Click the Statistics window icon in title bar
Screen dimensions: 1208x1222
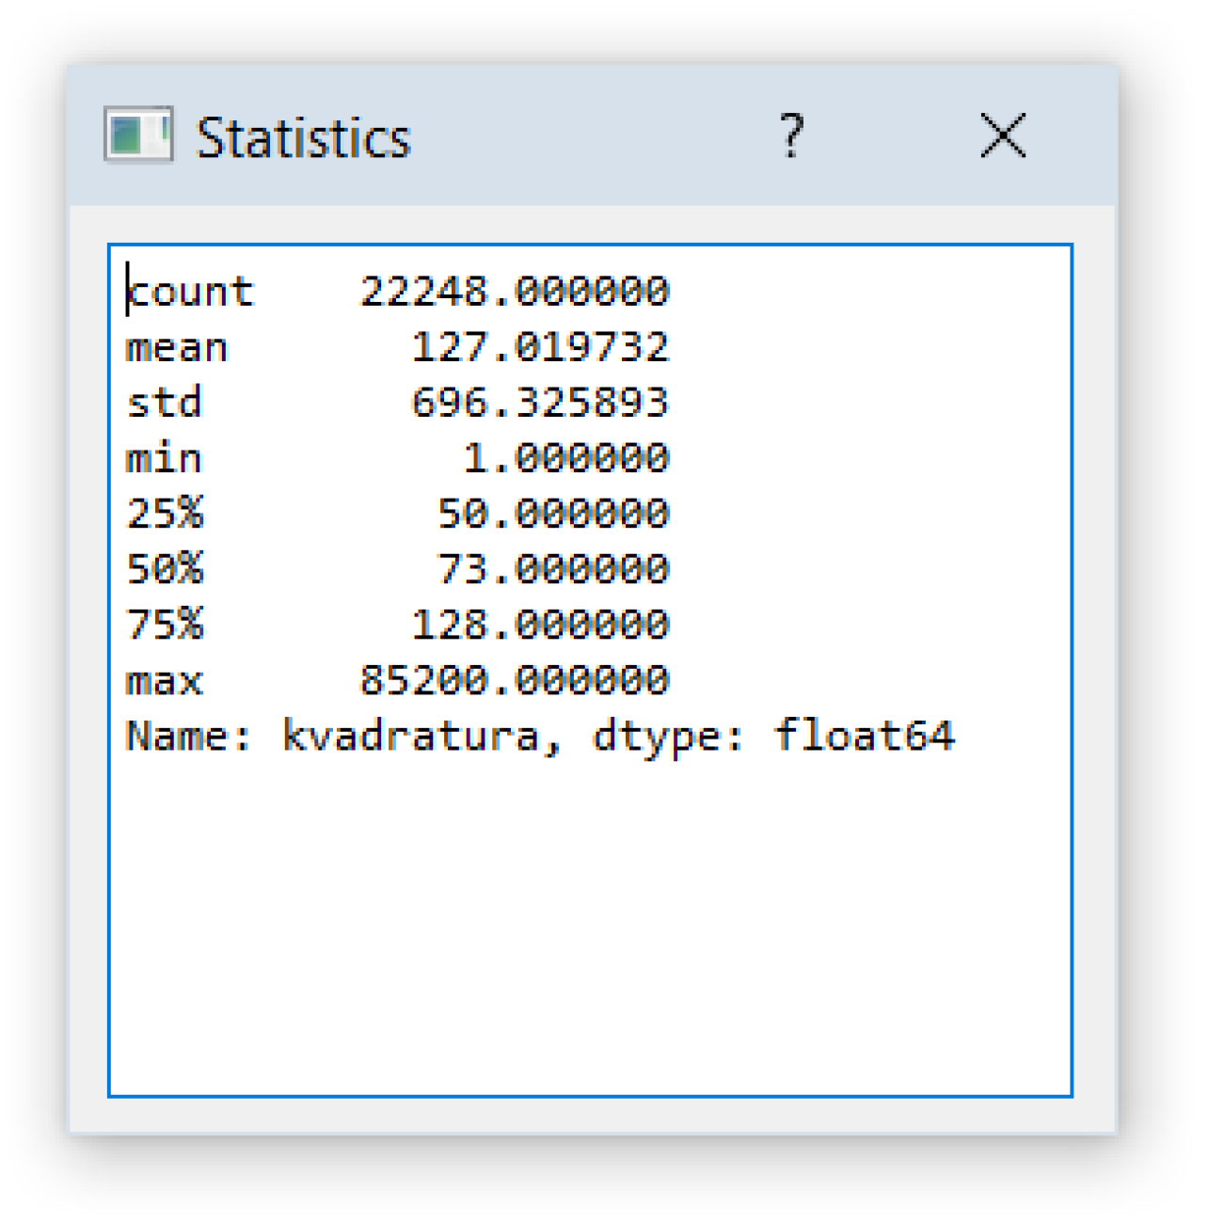137,135
